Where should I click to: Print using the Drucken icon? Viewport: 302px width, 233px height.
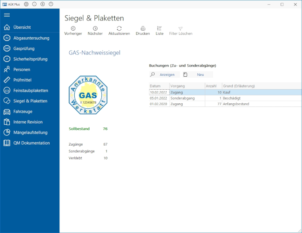(143, 28)
